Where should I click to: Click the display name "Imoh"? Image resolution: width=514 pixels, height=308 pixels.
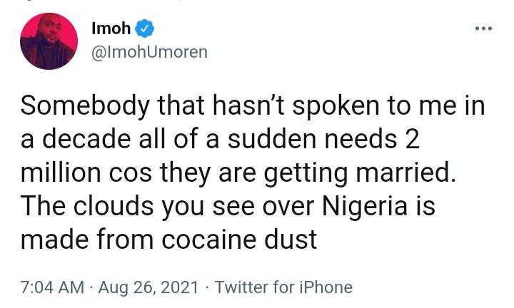coord(111,29)
